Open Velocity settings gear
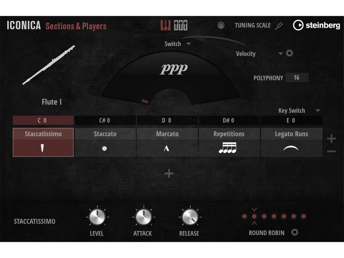The image size is (344, 258). (289, 53)
